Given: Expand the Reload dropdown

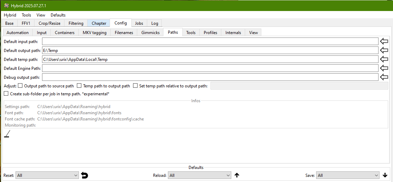Looking at the screenshot, I should click(200, 175).
